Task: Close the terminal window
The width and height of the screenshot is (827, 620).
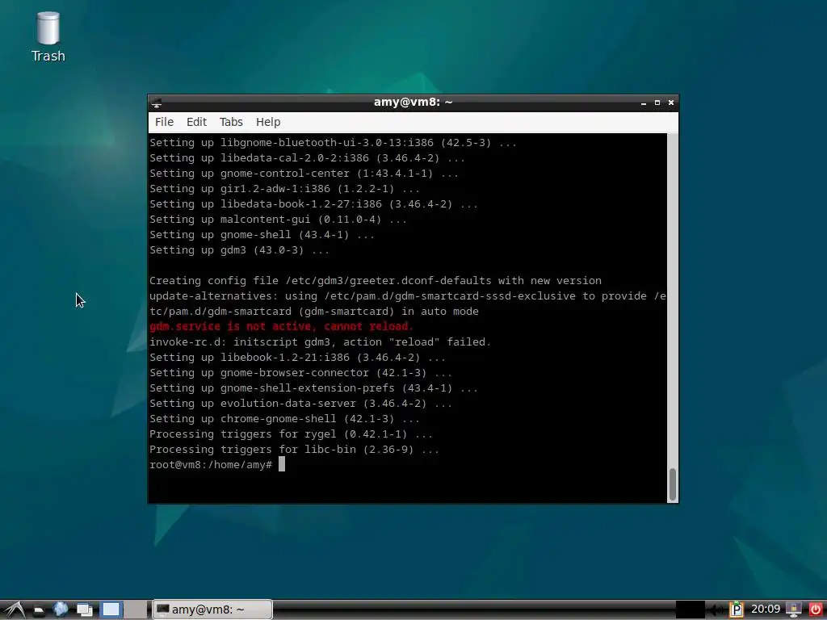Action: click(671, 103)
